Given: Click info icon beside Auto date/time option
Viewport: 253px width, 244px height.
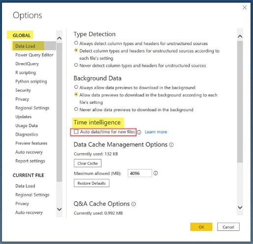Looking at the screenshot, I should pos(139,132).
